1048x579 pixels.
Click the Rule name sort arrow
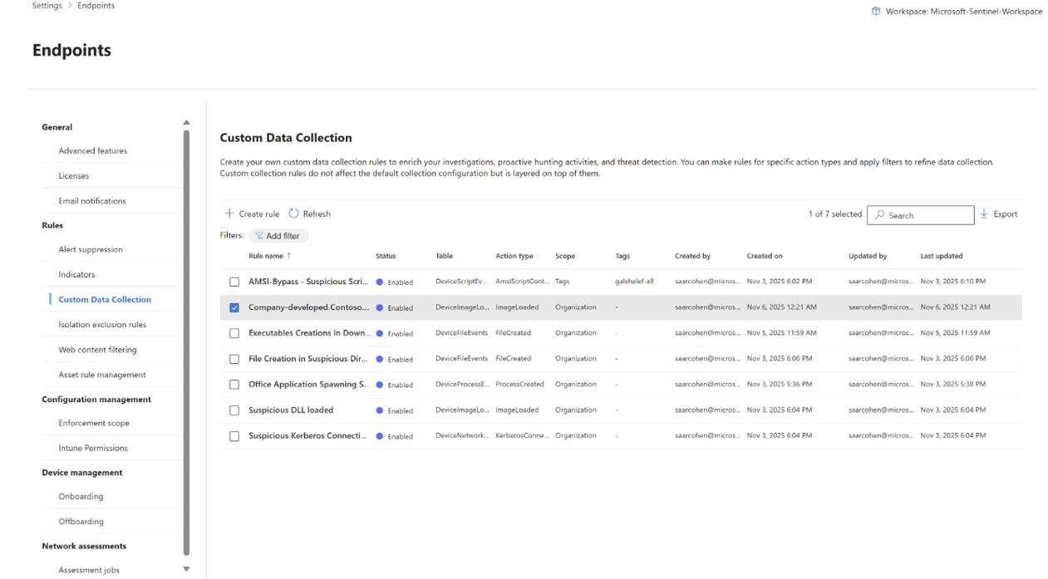[289, 256]
